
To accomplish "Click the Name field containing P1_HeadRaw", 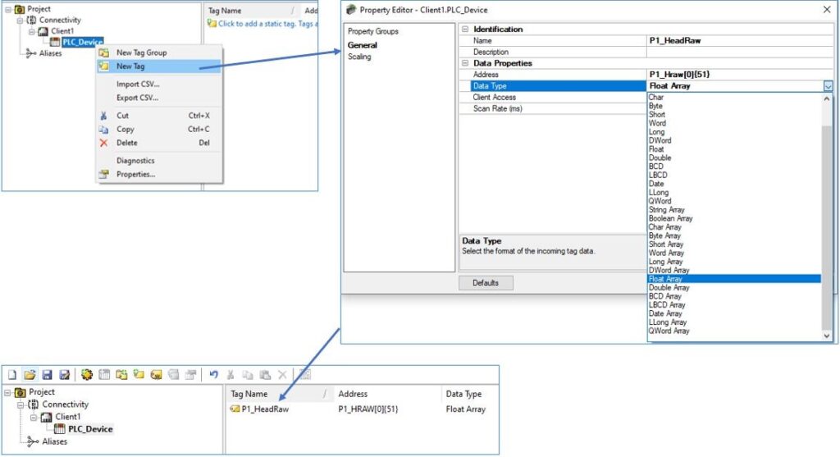I will pos(734,40).
